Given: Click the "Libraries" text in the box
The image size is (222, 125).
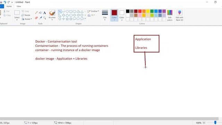Looking at the screenshot, I should click(141, 48).
